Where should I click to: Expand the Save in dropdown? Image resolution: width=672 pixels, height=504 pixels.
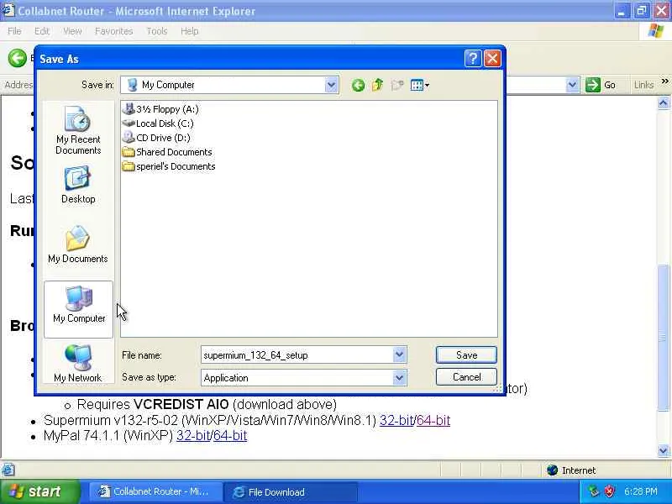331,86
